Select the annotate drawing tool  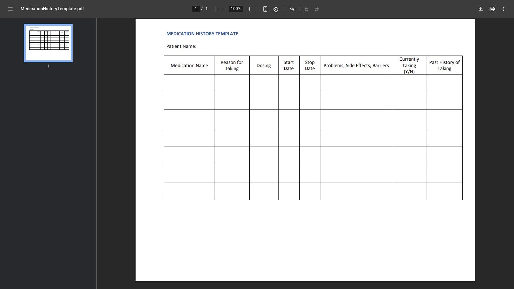292,9
